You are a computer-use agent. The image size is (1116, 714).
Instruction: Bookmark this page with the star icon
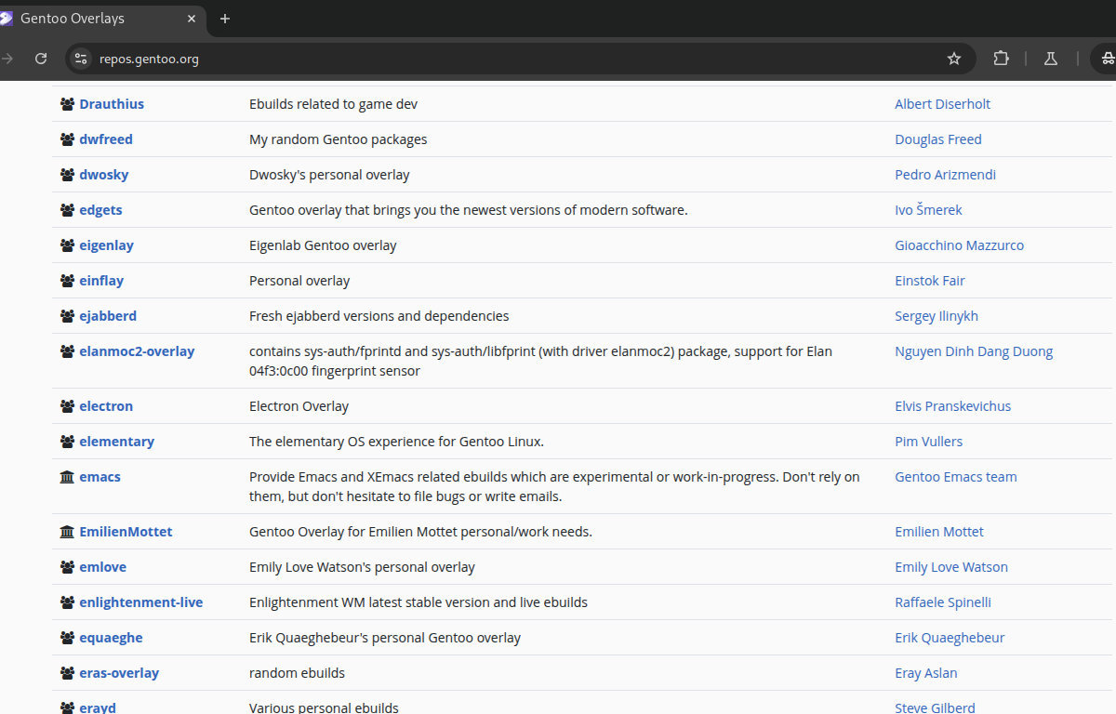coord(953,59)
